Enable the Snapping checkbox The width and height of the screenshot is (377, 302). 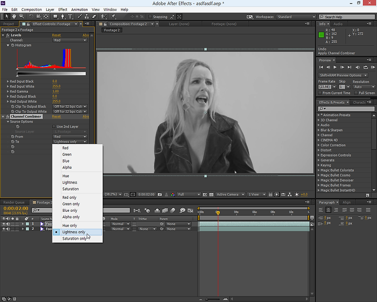tap(150, 17)
